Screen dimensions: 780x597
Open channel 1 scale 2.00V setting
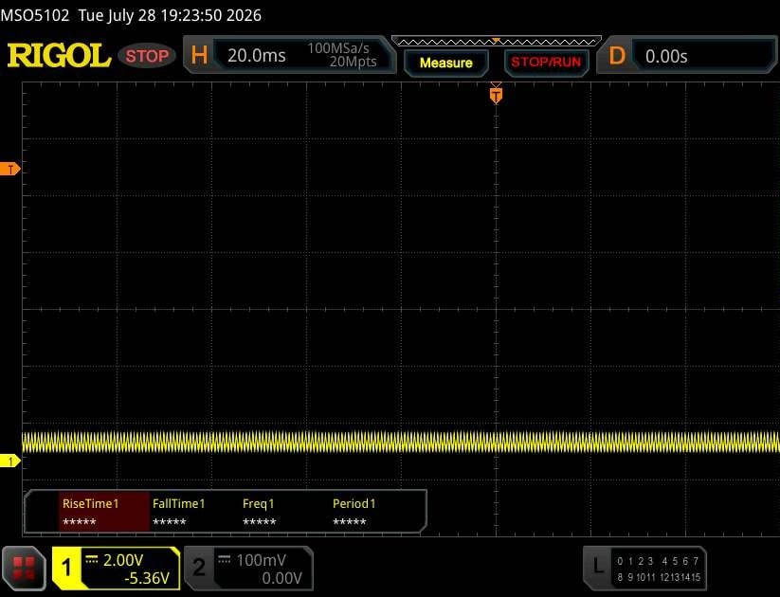pyautogui.click(x=123, y=560)
